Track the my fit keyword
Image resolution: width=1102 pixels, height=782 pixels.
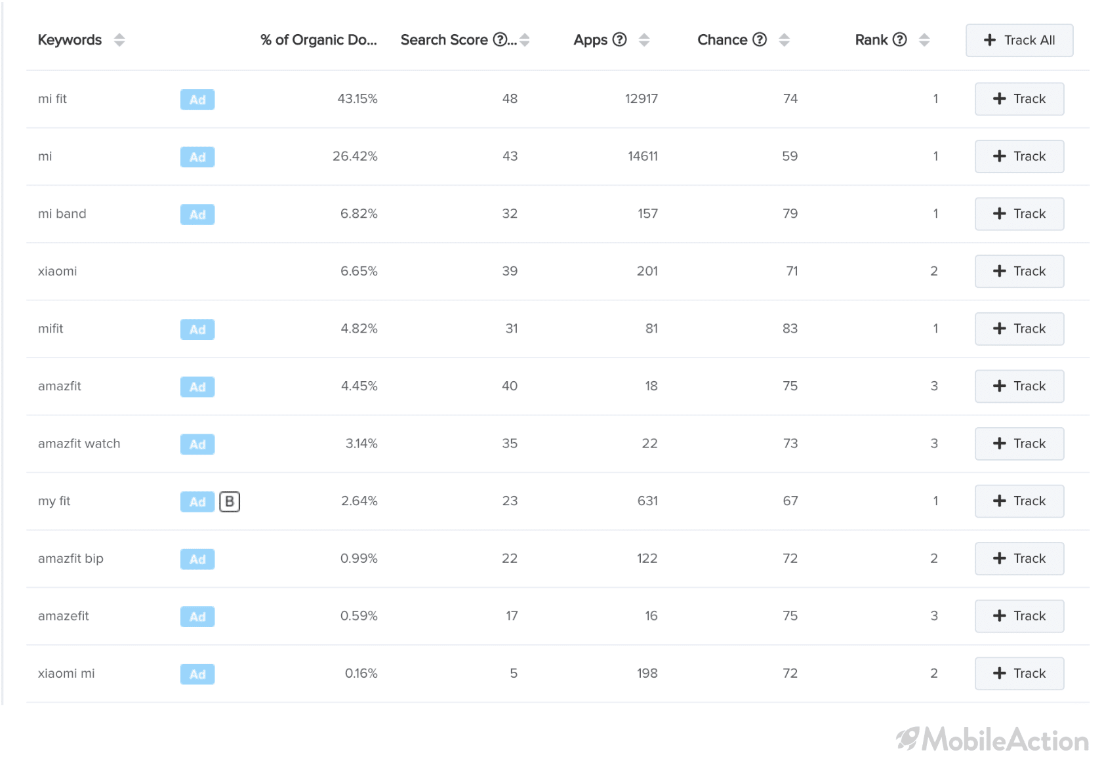(x=1019, y=501)
